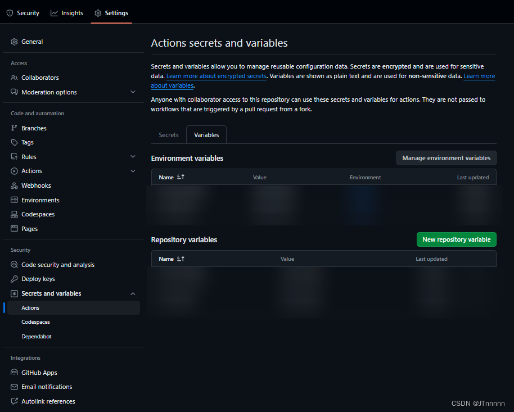Go to Collaborators settings label
Image resolution: width=514 pixels, height=412 pixels.
click(40, 78)
